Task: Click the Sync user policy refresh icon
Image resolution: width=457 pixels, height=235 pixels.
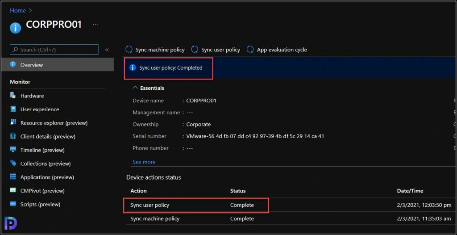Action: (x=195, y=49)
